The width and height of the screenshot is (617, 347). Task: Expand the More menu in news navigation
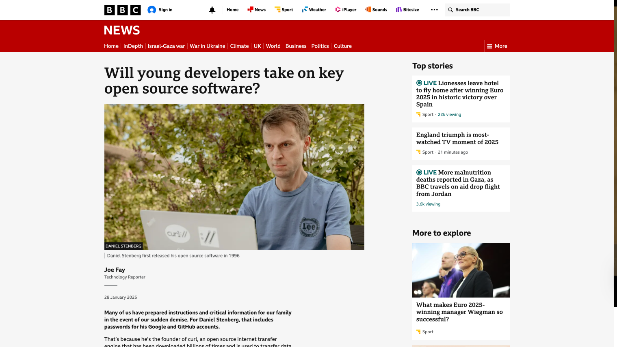(x=497, y=46)
